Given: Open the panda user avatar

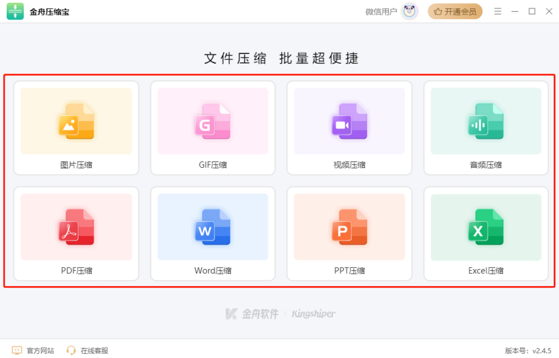Looking at the screenshot, I should (409, 11).
